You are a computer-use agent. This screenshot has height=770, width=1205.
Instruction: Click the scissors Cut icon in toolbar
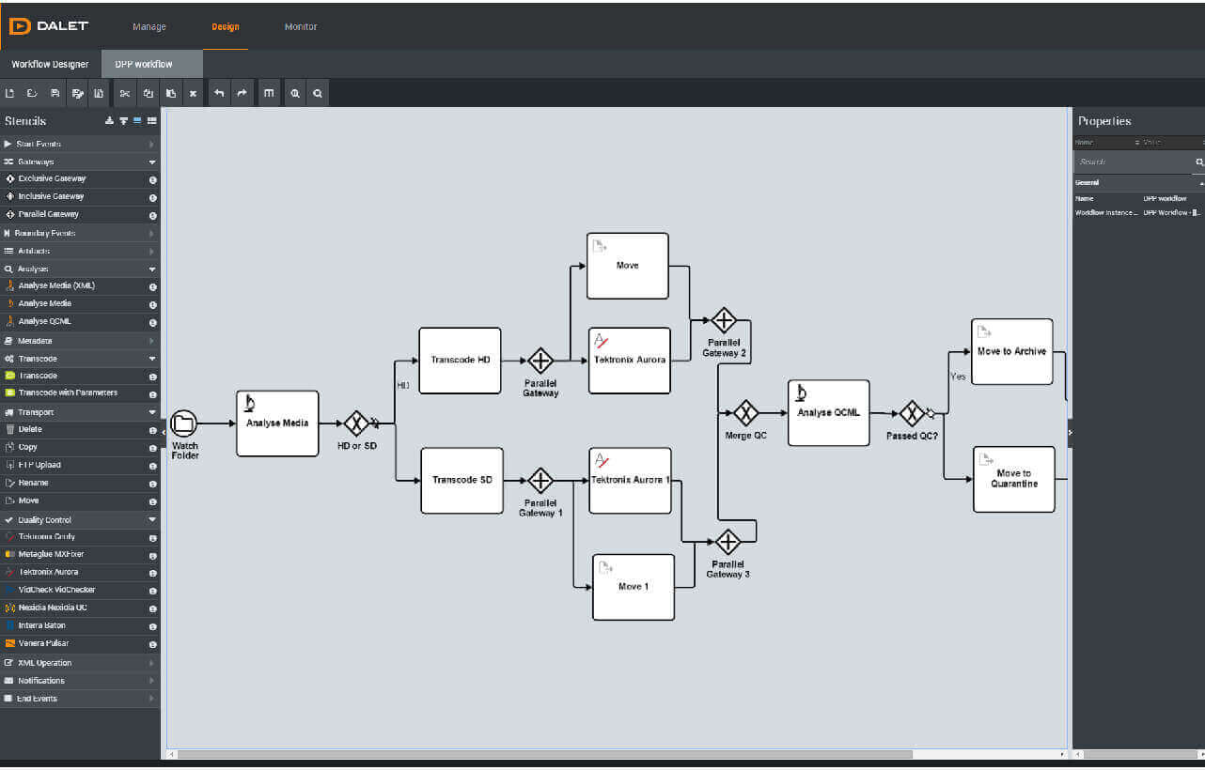point(124,93)
